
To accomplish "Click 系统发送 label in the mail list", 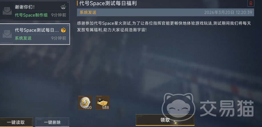I will click(x=23, y=38).
